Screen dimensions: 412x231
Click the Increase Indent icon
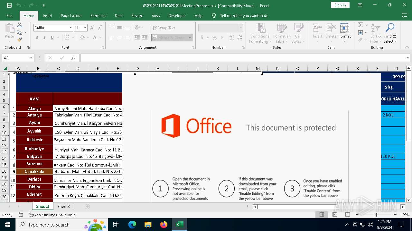pos(145,38)
